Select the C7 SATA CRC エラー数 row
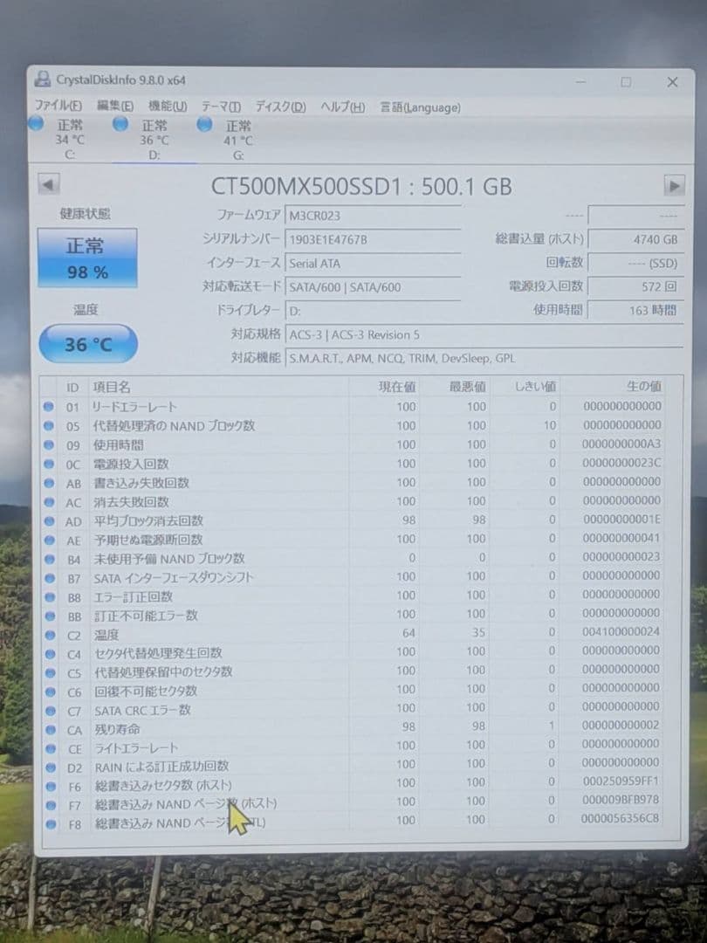Viewport: 707px width, 943px height. [x=353, y=709]
